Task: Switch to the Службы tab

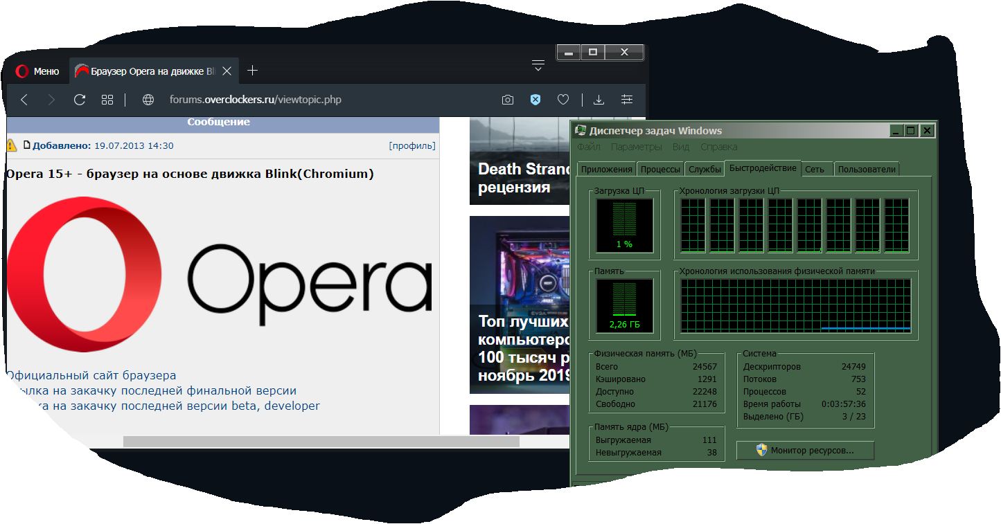Action: pos(705,169)
